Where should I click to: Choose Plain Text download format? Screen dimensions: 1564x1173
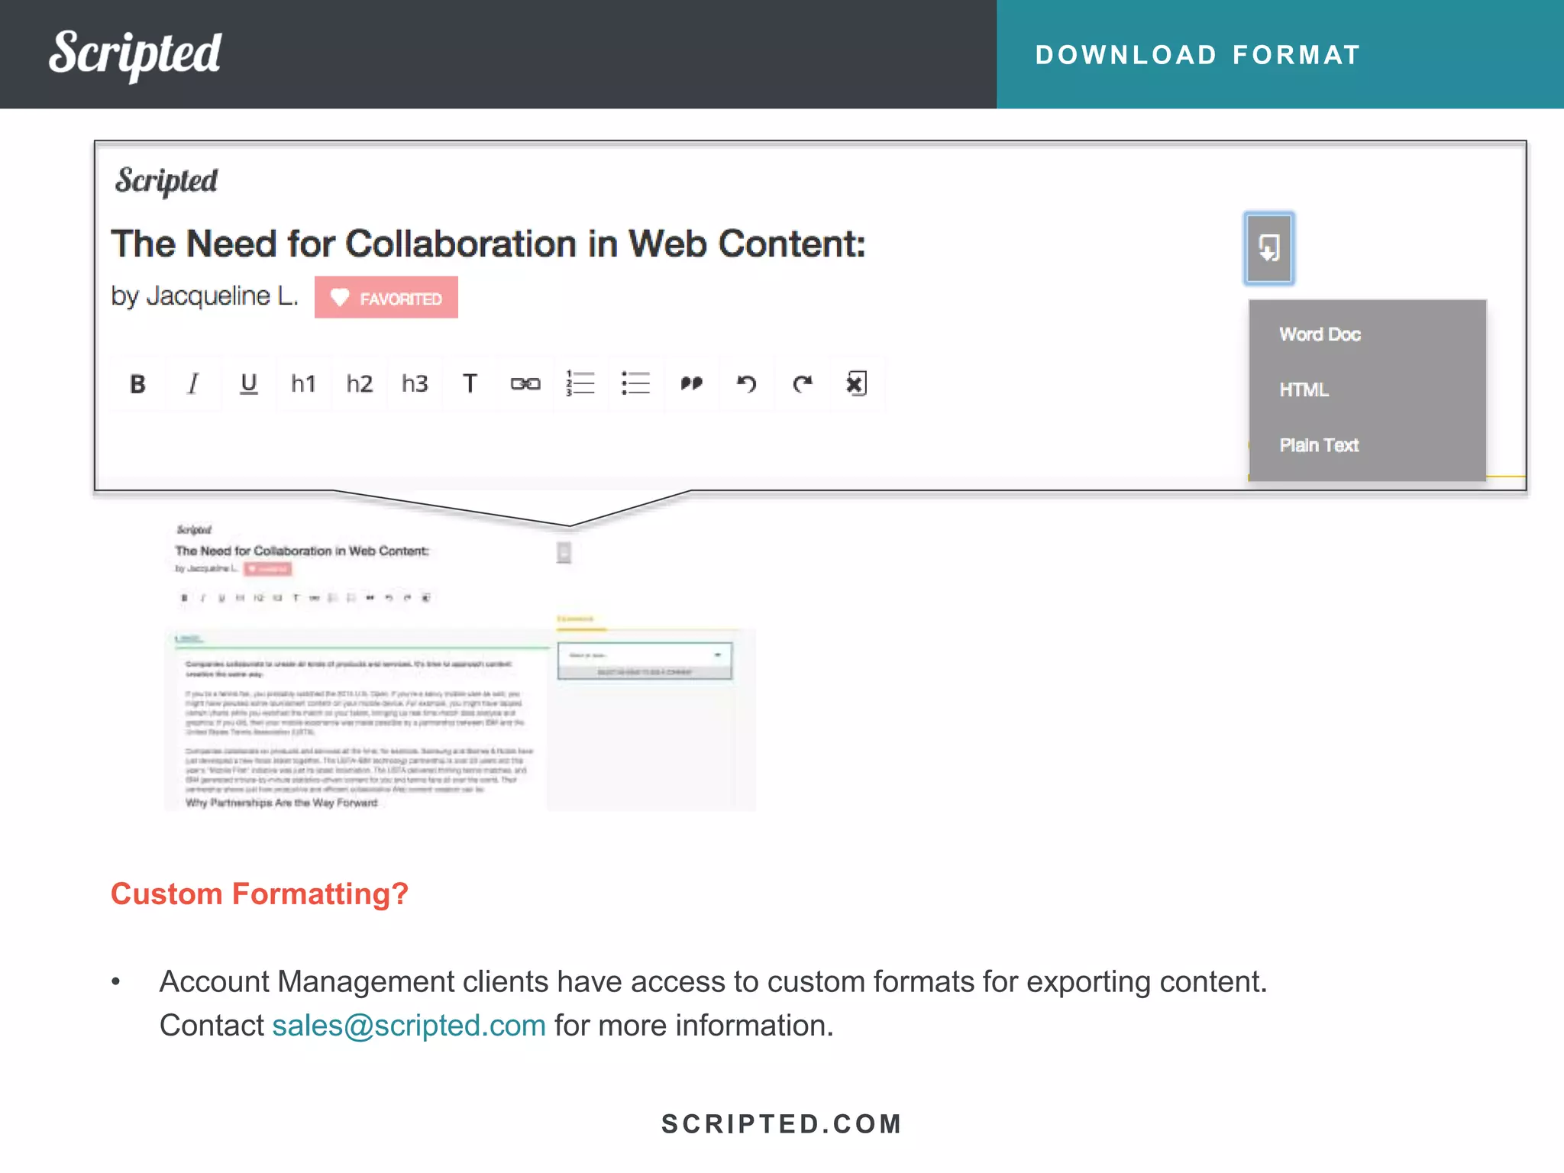(1319, 445)
